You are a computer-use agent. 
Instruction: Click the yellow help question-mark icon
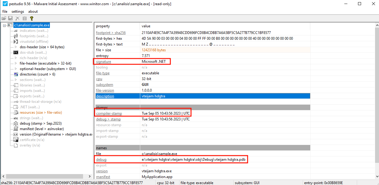pos(31,18)
